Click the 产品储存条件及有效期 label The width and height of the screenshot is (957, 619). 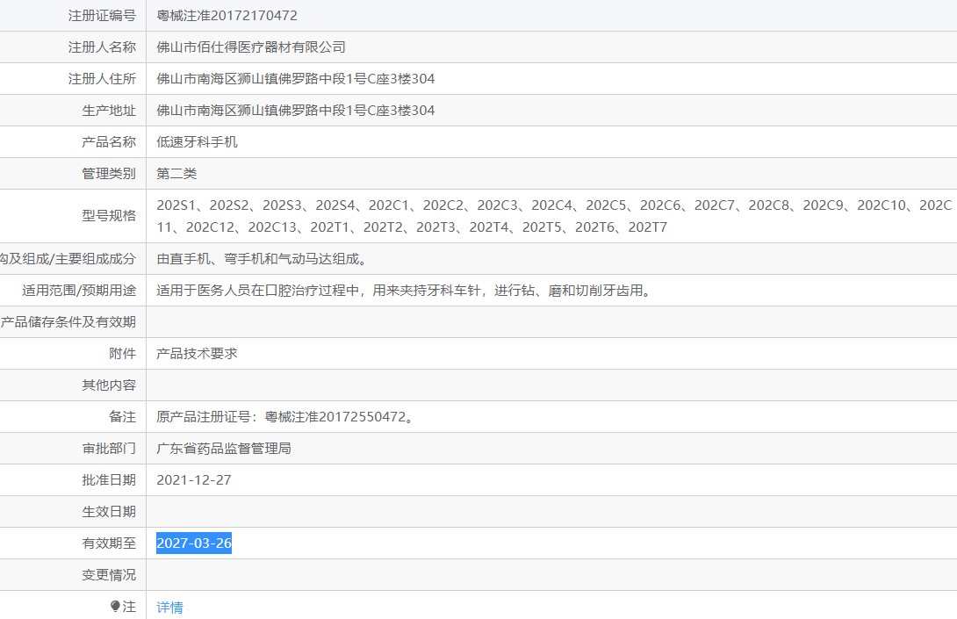(68, 322)
